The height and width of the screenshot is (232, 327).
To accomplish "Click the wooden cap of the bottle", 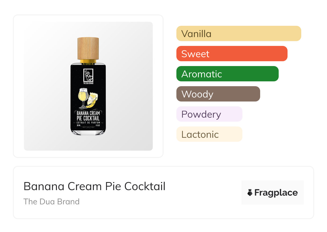I will (88, 48).
